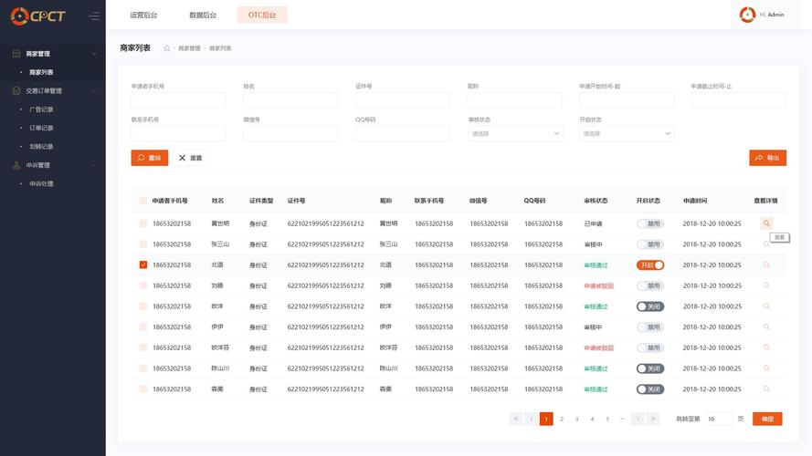Switch to the OTC后台 tab
The width and height of the screenshot is (812, 456).
pyautogui.click(x=262, y=15)
